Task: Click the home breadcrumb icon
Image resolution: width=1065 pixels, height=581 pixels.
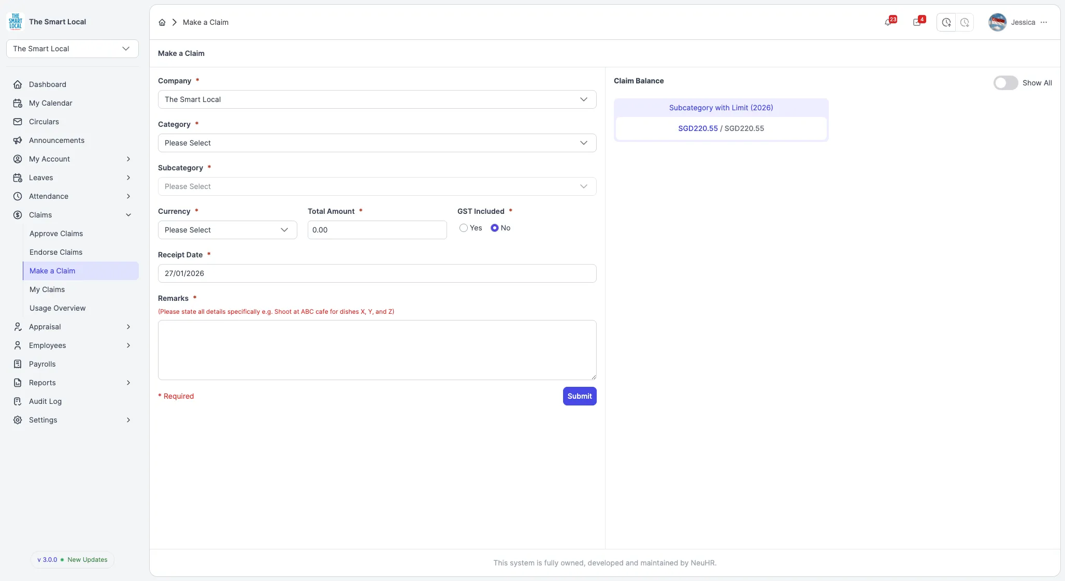Action: (162, 22)
